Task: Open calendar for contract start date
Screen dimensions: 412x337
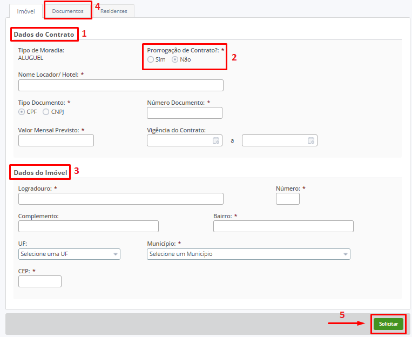Action: pyautogui.click(x=215, y=140)
